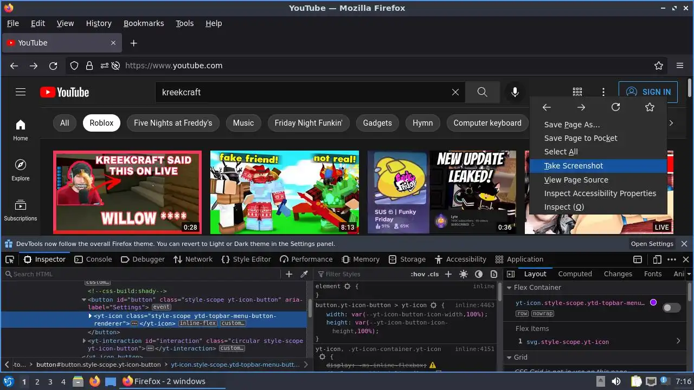Open YouTube guide hamburger menu
Image resolution: width=694 pixels, height=390 pixels.
coord(21,92)
